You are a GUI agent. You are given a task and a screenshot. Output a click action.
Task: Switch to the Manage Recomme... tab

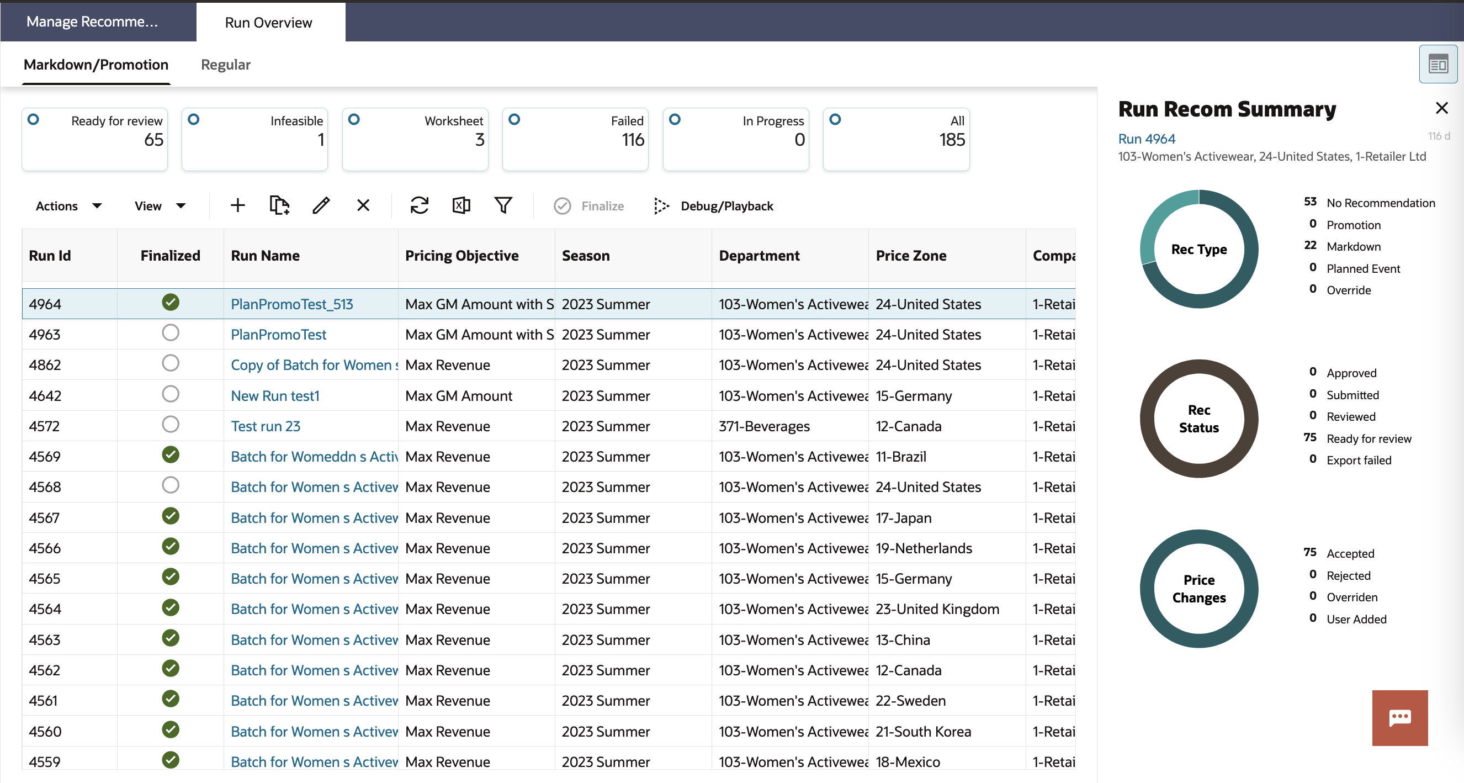92,22
